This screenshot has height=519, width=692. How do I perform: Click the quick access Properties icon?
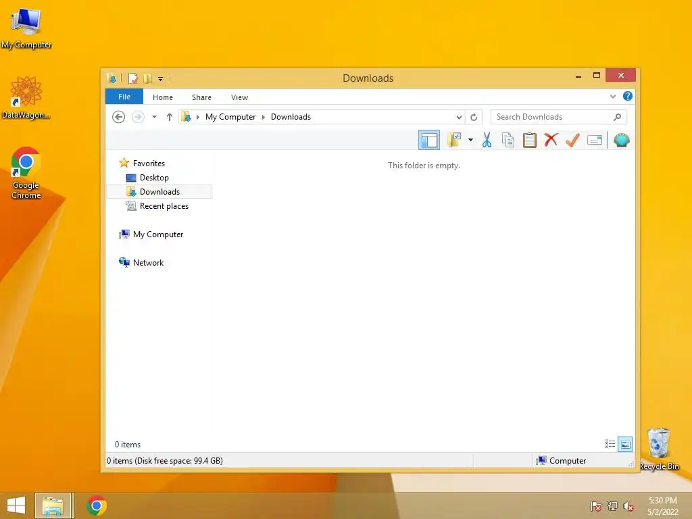pyautogui.click(x=133, y=78)
